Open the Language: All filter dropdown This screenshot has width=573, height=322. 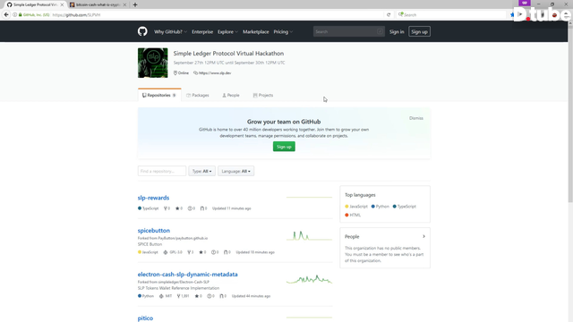click(x=236, y=171)
